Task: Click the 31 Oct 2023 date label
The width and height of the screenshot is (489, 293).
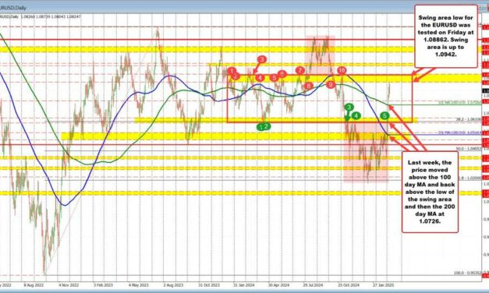Action: [x=208, y=285]
